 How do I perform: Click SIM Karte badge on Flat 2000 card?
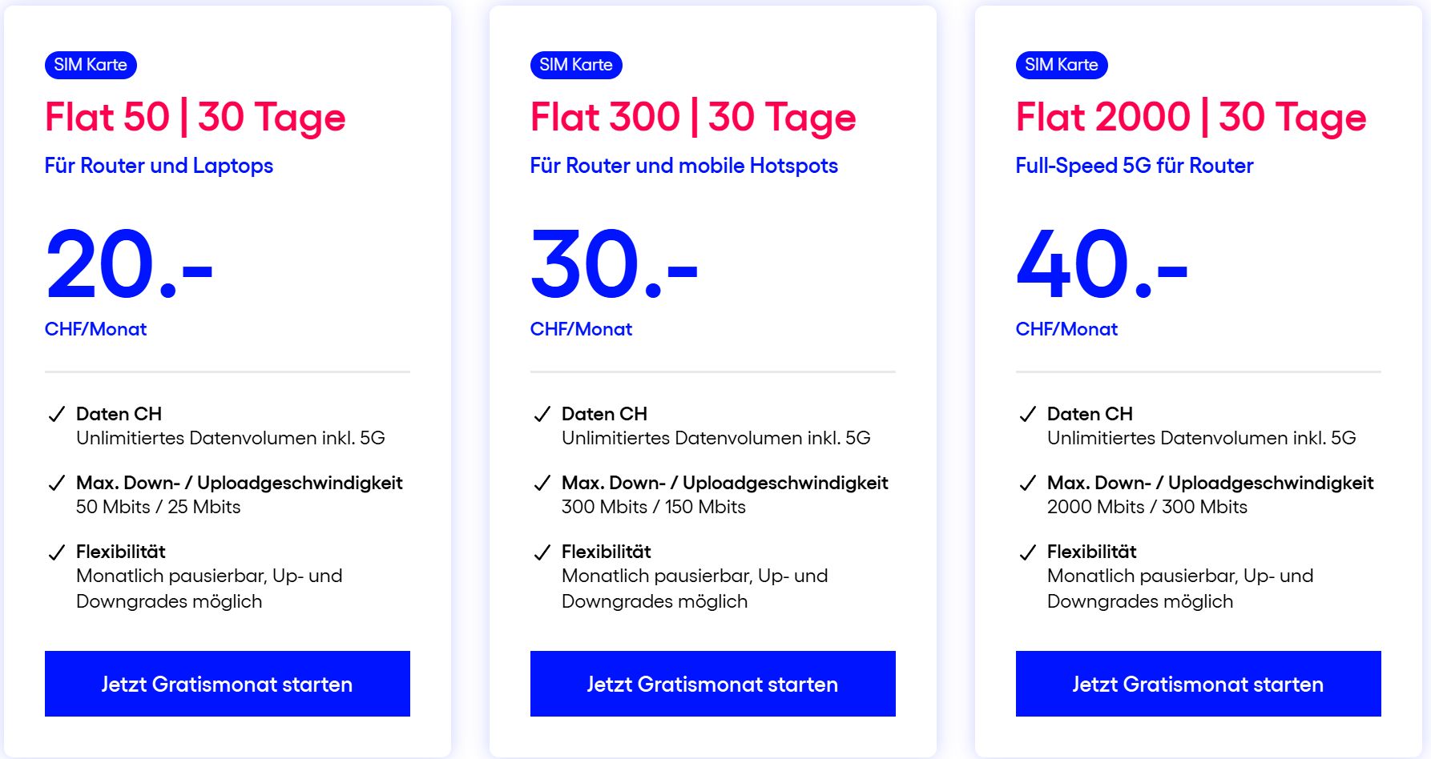(x=1062, y=65)
